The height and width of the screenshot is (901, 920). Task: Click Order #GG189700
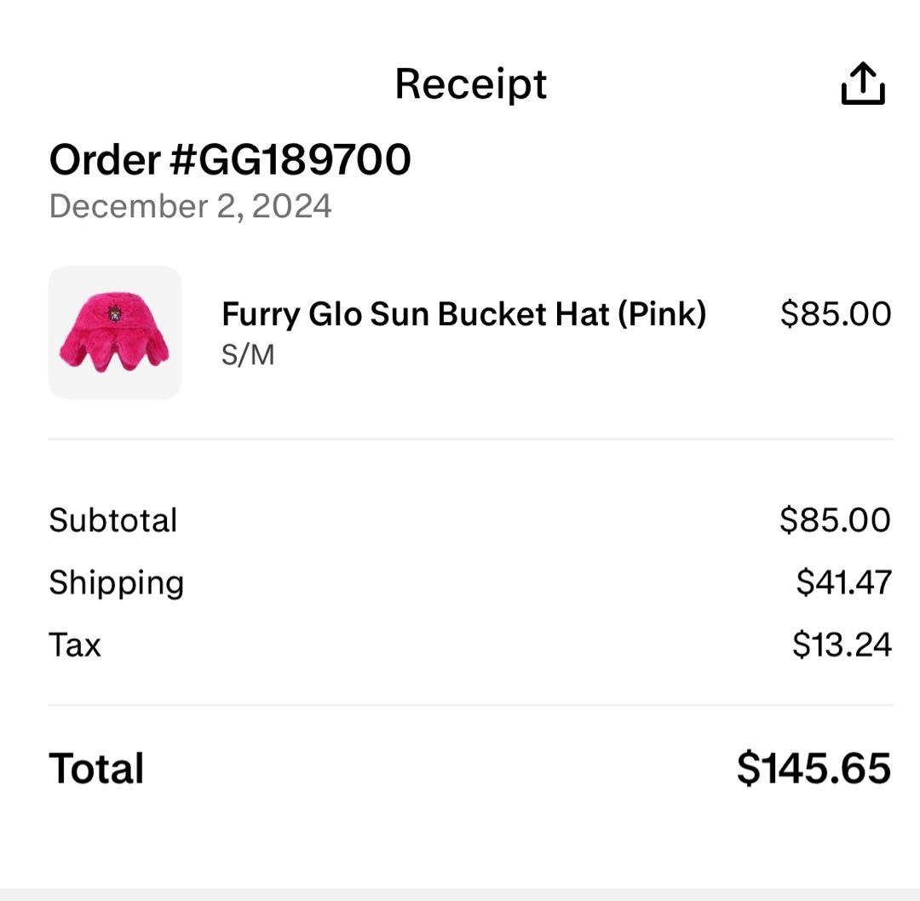tap(228, 158)
